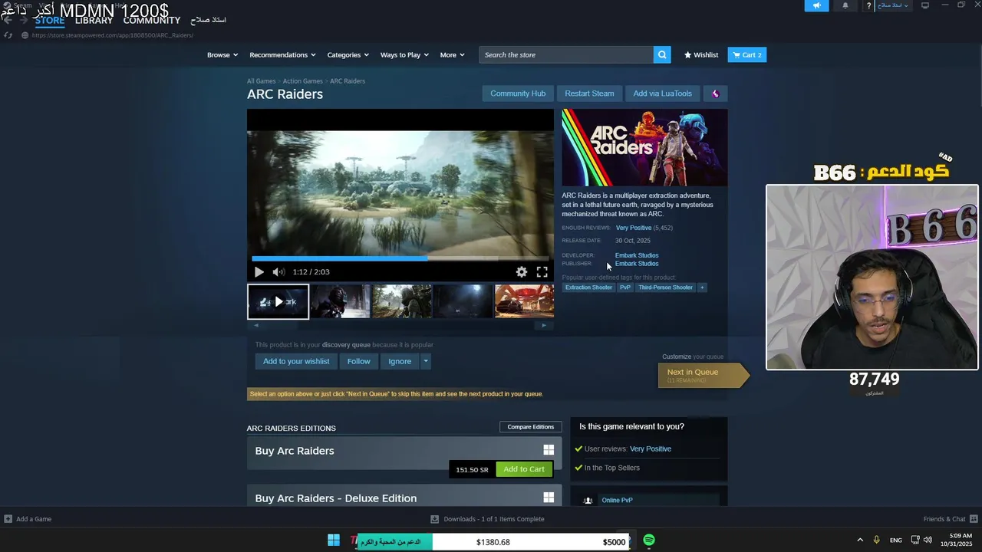
Task: Switch to Big Picture mode monitor icon
Action: coord(925,5)
